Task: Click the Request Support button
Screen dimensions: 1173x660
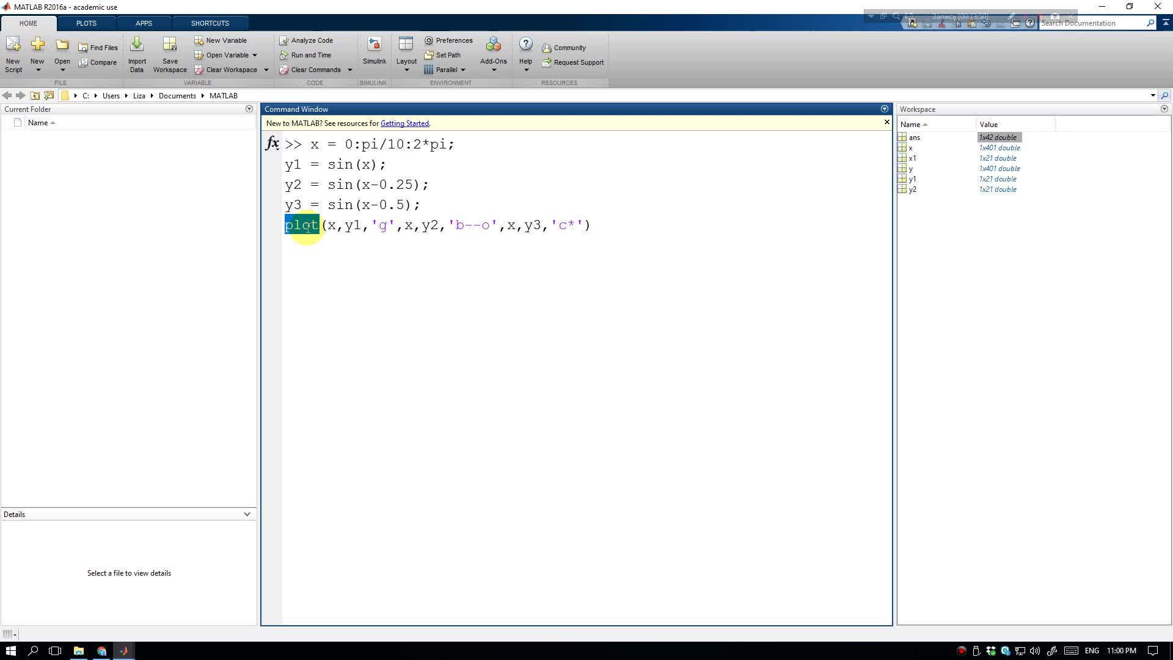Action: (573, 62)
